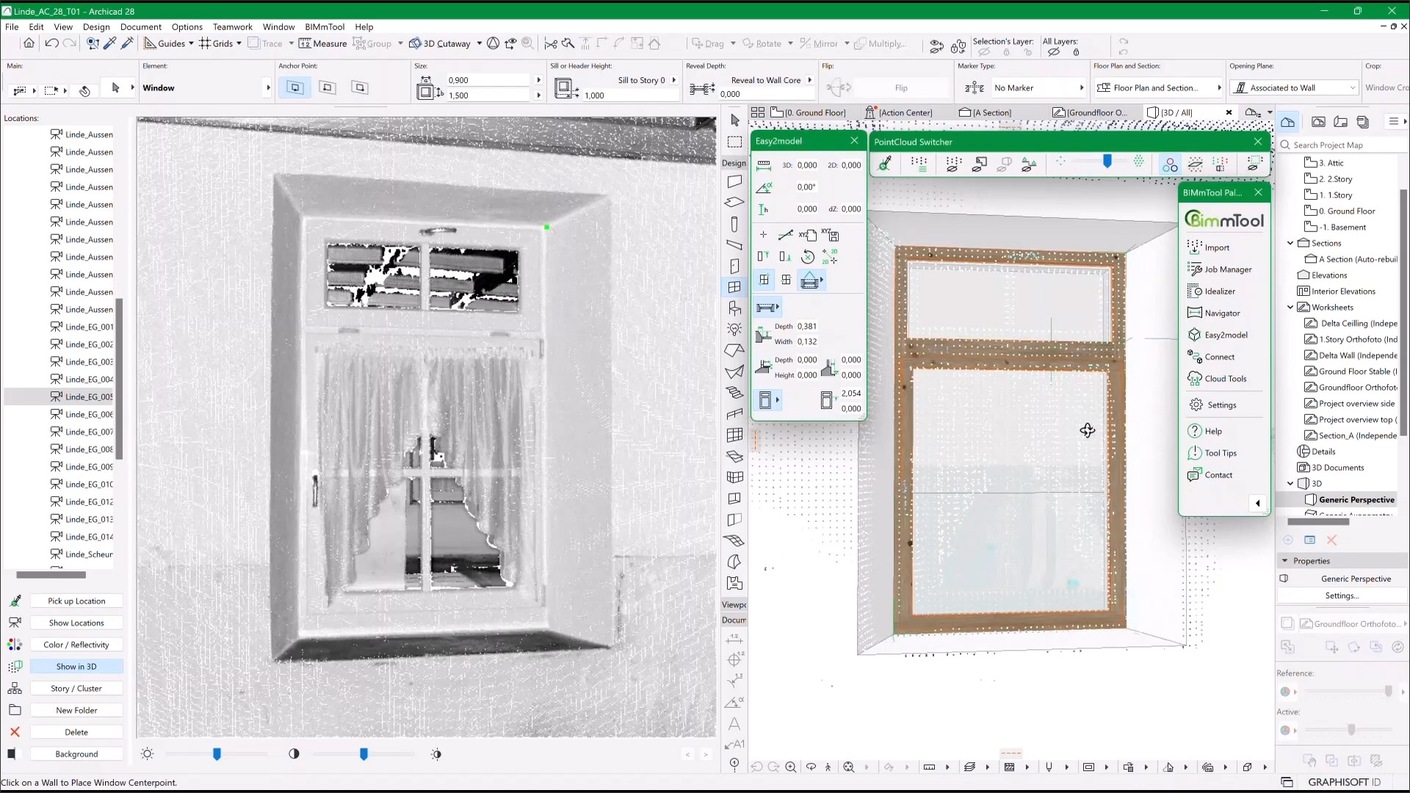Collapse the Worksheets tree node
Screen dimensions: 1410x793
click(x=1290, y=308)
